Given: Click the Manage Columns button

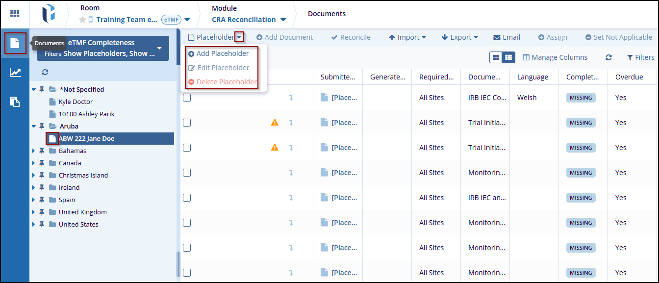Looking at the screenshot, I should pos(555,57).
